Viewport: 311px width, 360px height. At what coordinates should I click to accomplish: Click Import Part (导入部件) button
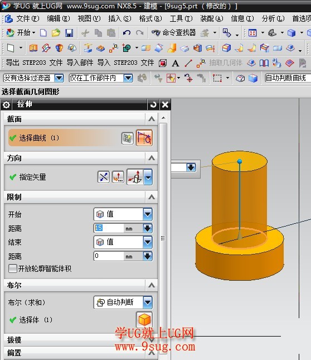point(80,63)
